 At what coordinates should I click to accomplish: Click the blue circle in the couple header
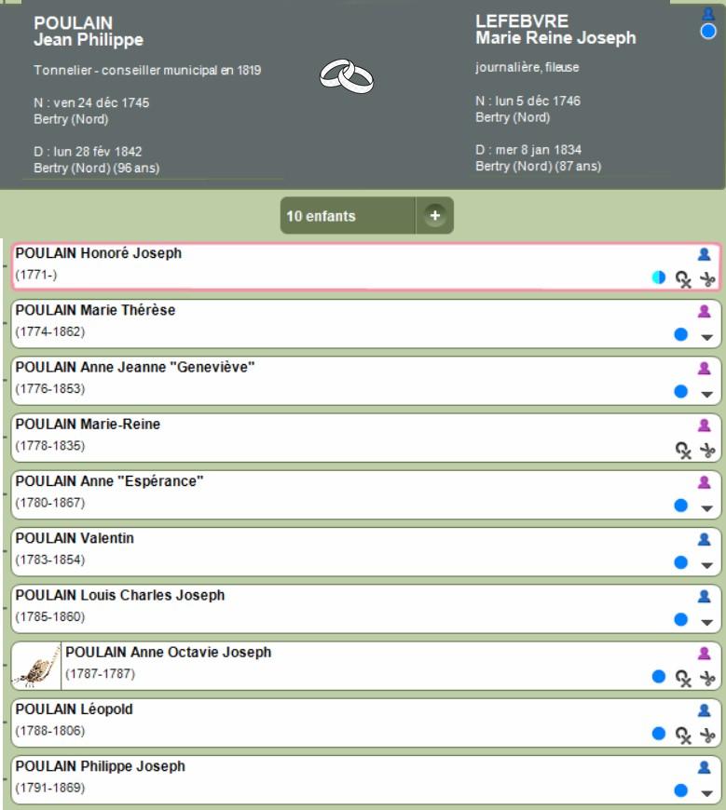[708, 32]
